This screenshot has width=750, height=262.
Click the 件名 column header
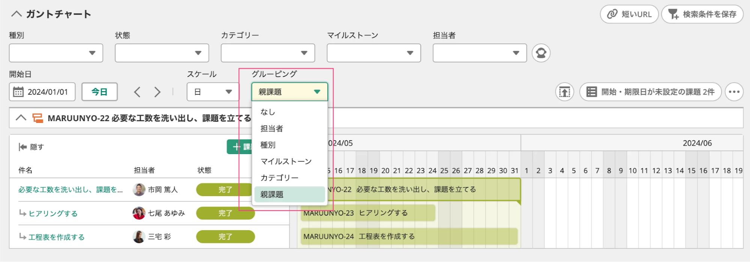tap(25, 170)
